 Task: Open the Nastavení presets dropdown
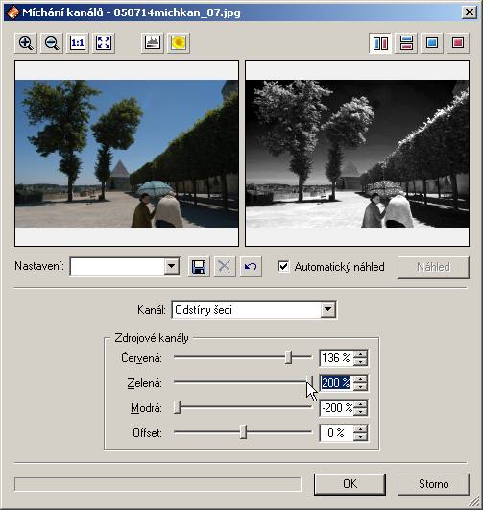click(172, 267)
